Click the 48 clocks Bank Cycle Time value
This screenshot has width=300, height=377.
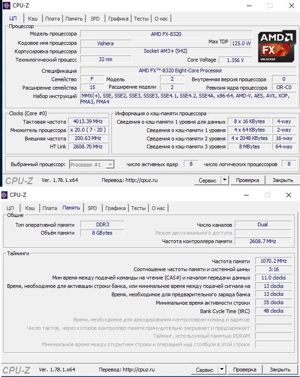pos(273,311)
